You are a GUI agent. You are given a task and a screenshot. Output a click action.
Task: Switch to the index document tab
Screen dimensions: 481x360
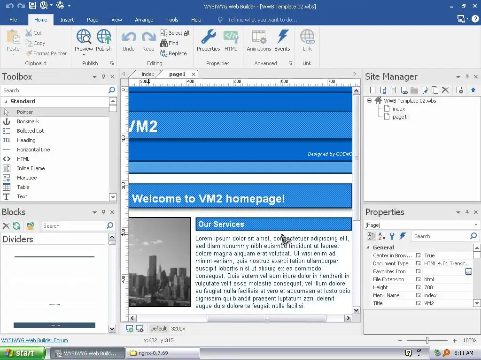point(148,74)
